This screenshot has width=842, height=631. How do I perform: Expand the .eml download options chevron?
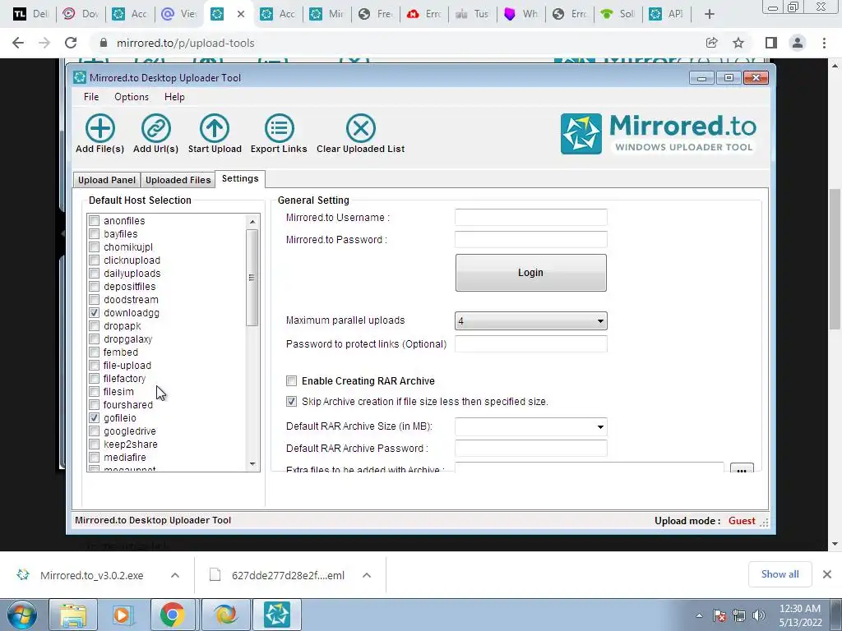coord(367,575)
